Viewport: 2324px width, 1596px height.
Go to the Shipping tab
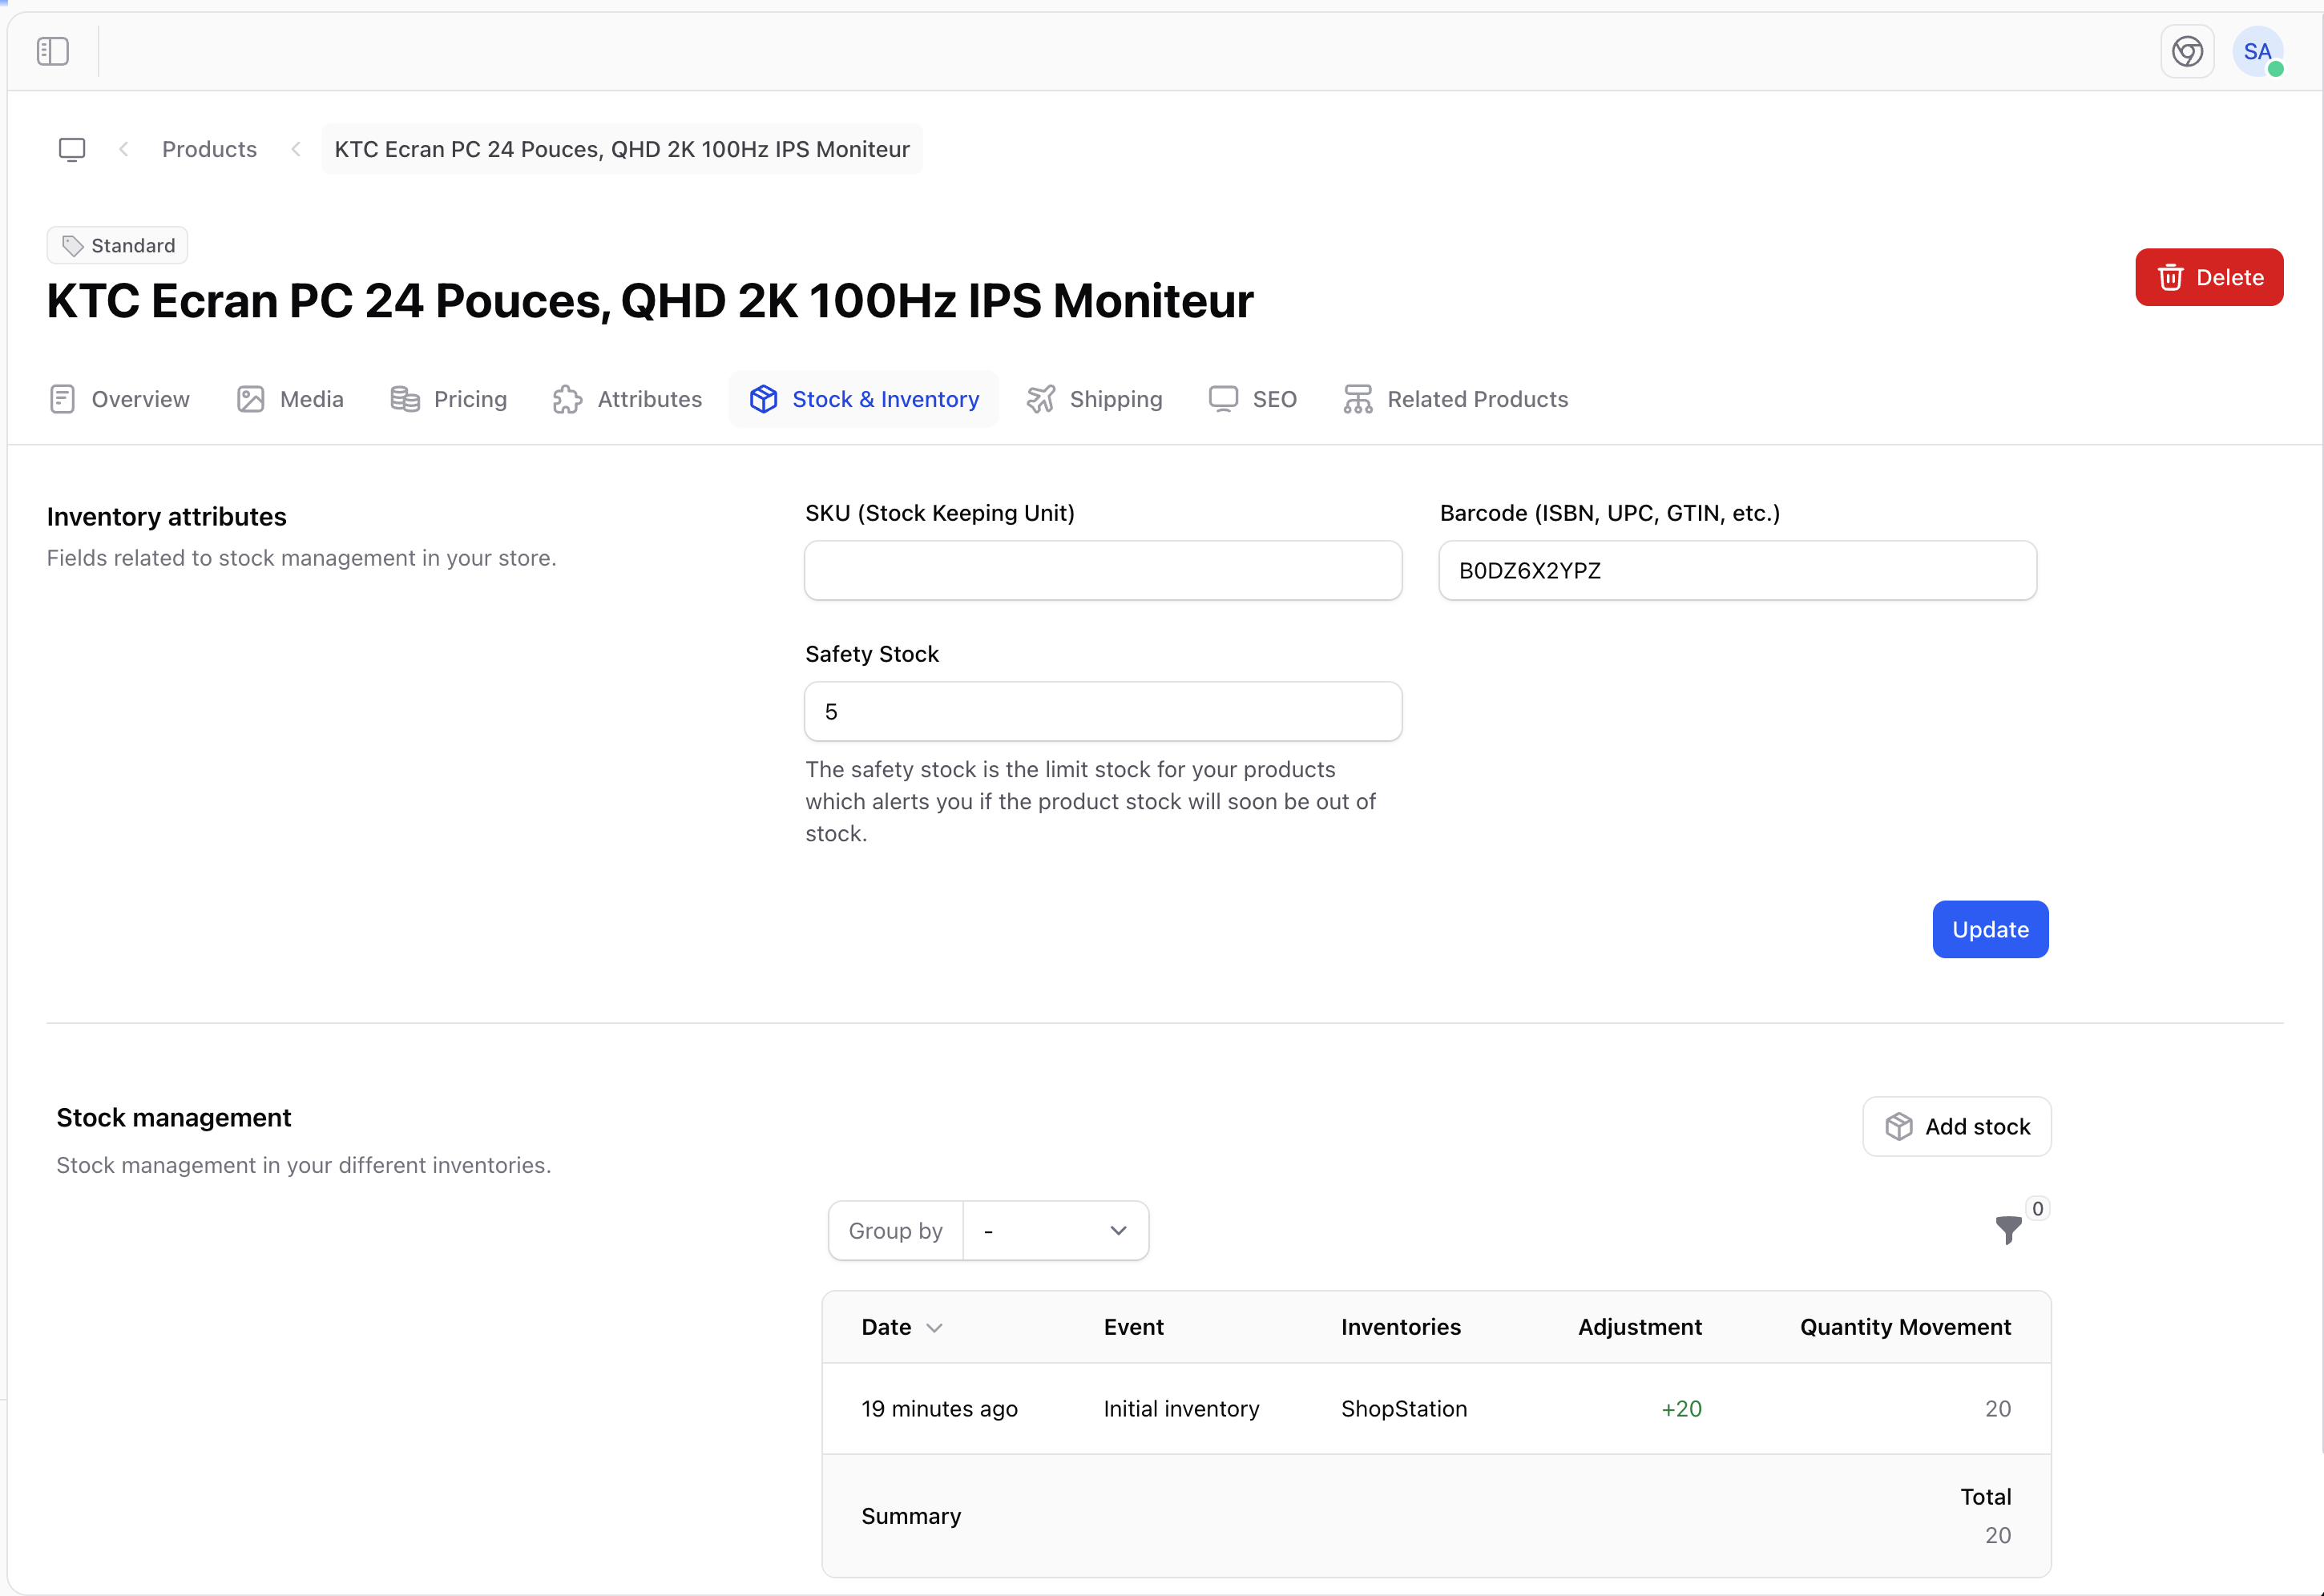[x=1095, y=399]
